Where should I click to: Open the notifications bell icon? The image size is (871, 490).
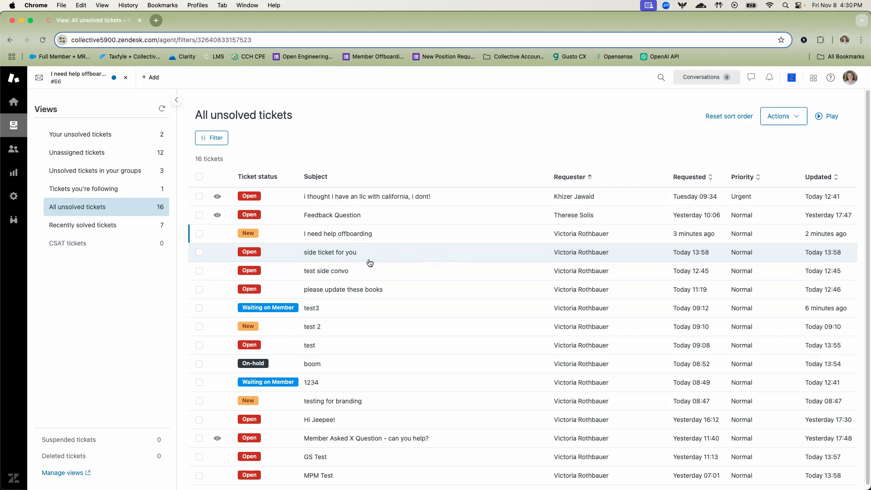[x=769, y=78]
